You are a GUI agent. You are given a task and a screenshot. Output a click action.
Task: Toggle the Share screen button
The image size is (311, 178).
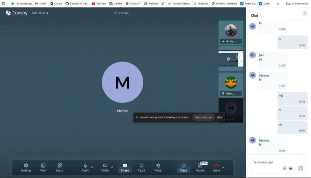(125, 167)
